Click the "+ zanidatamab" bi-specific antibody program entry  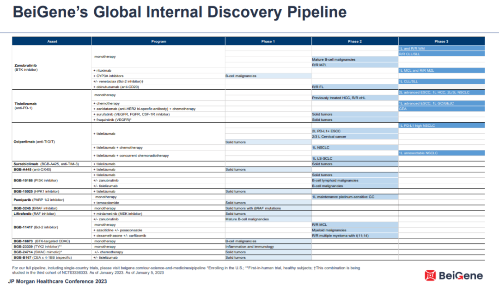(144, 109)
